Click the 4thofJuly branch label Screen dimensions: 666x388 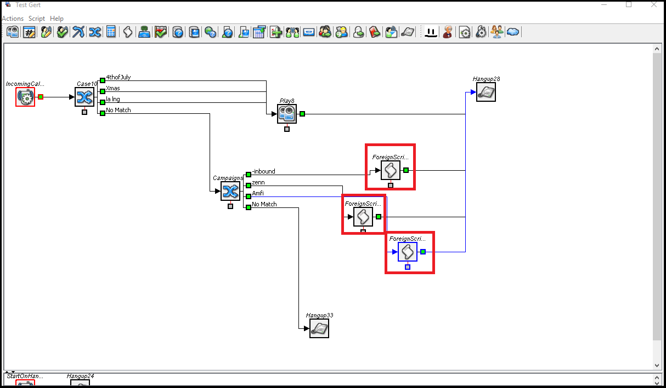118,77
